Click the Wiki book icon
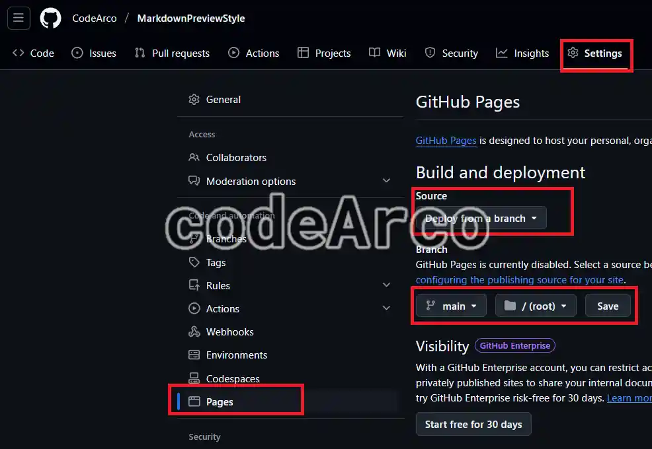Viewport: 652px width, 449px height. (375, 52)
